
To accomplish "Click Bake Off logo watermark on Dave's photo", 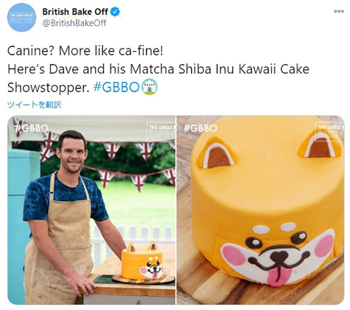I will click(161, 131).
